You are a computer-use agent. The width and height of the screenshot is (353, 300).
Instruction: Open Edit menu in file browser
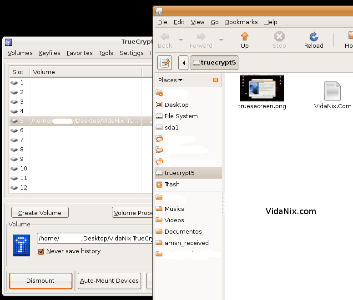coord(179,22)
